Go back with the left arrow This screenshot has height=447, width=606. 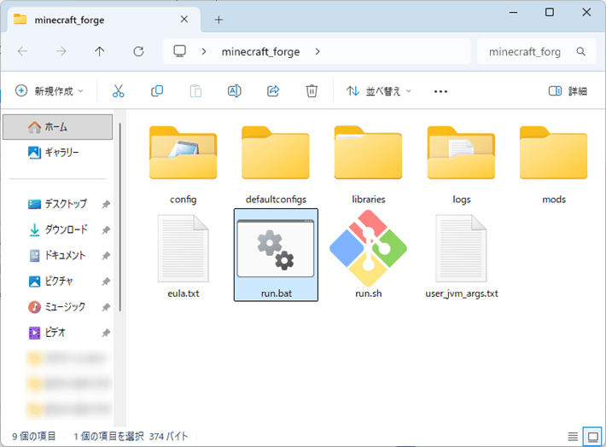(23, 51)
